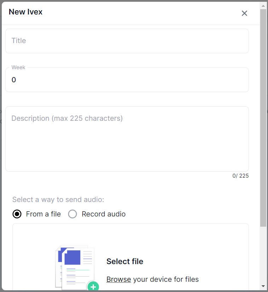
Task: Click the vertical scrollbar thumb
Action: point(263,117)
